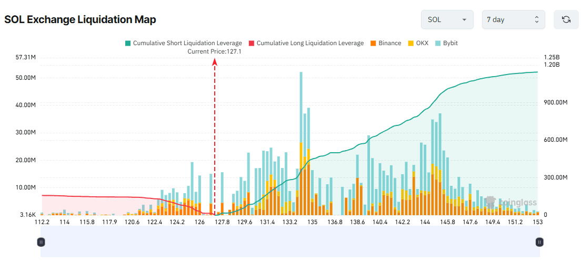Image resolution: width=581 pixels, height=264 pixels.
Task: Click the Binance orange legend swatch
Action: [x=373, y=43]
